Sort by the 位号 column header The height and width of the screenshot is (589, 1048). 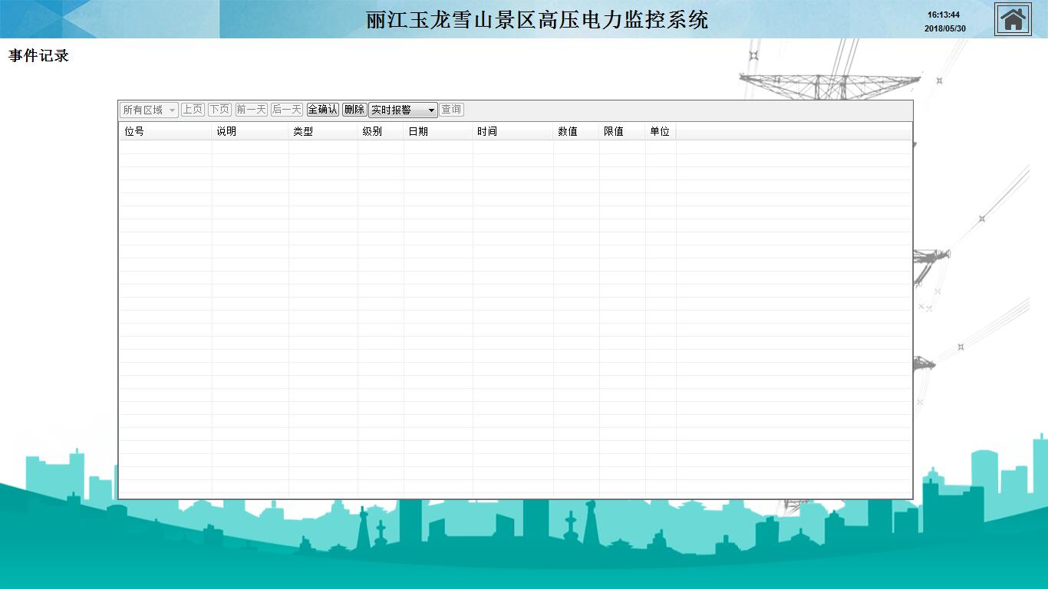(165, 131)
